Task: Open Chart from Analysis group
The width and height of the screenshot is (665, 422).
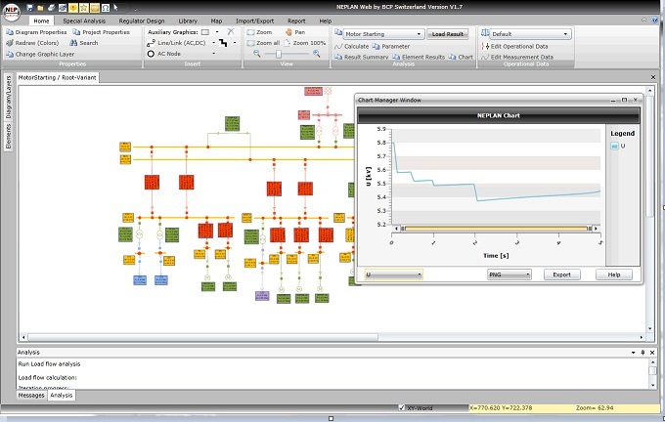Action: coord(461,57)
